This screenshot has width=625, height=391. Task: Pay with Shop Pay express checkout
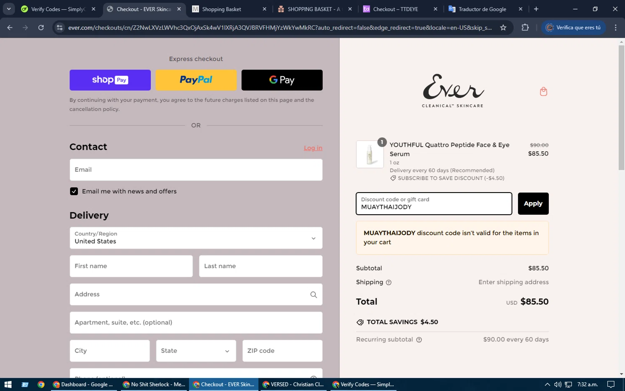pos(110,80)
